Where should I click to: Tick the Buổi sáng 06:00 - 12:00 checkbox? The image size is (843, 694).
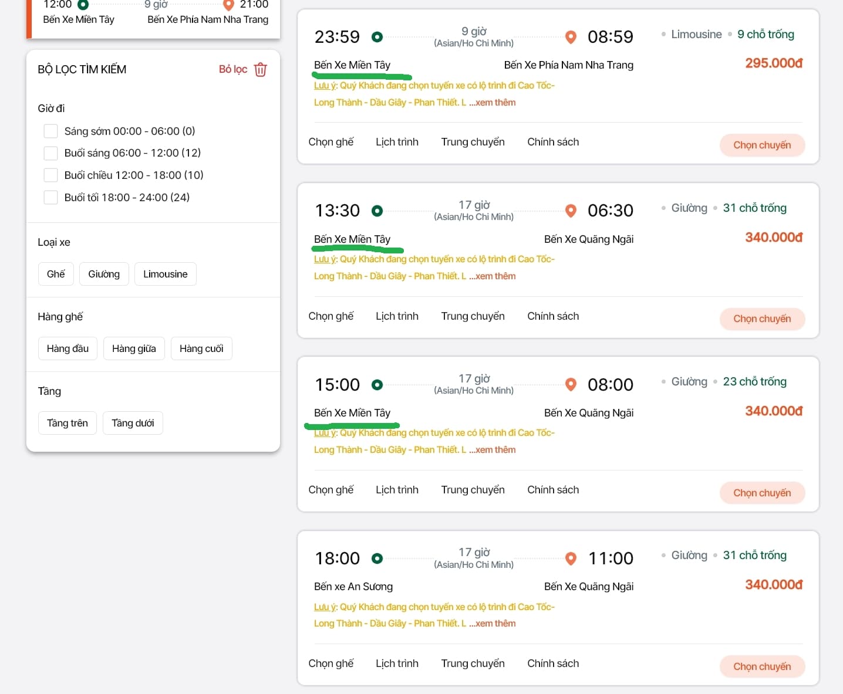tap(51, 153)
